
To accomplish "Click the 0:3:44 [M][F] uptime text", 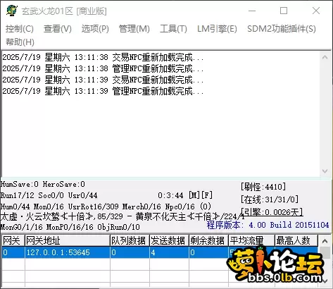I will (185, 195).
